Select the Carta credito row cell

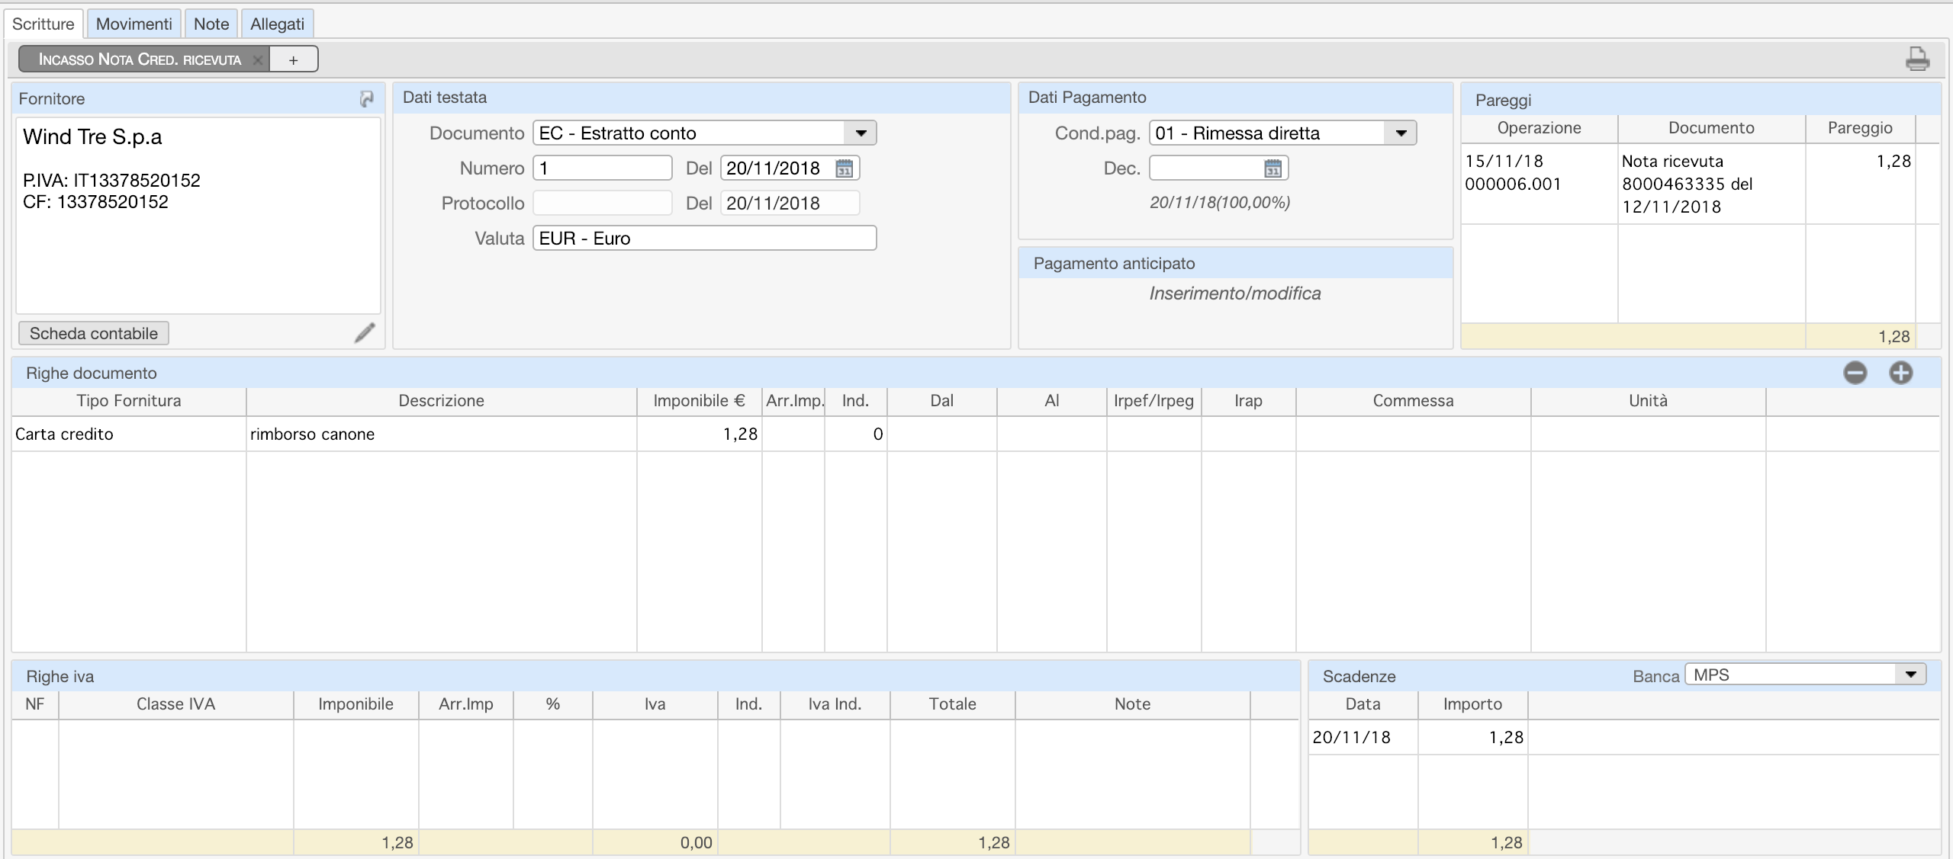click(x=129, y=434)
